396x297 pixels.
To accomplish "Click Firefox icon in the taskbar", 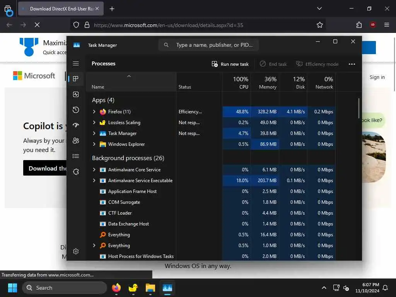I will tap(116, 288).
